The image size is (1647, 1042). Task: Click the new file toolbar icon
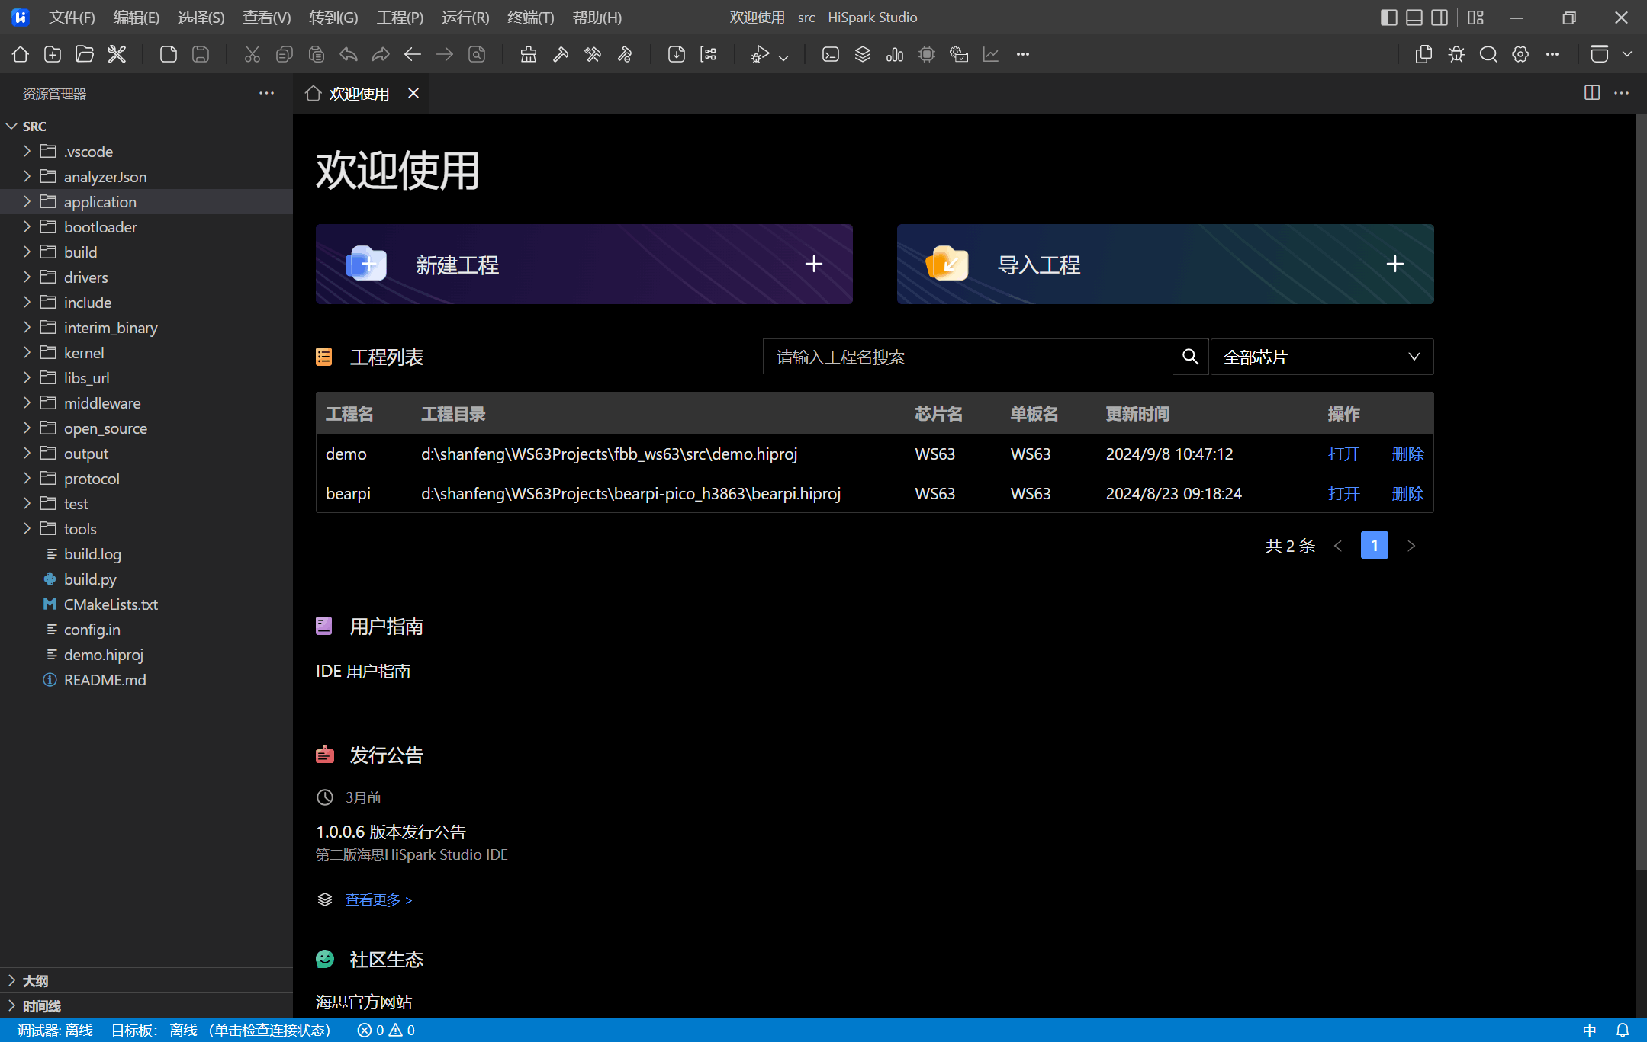[169, 54]
